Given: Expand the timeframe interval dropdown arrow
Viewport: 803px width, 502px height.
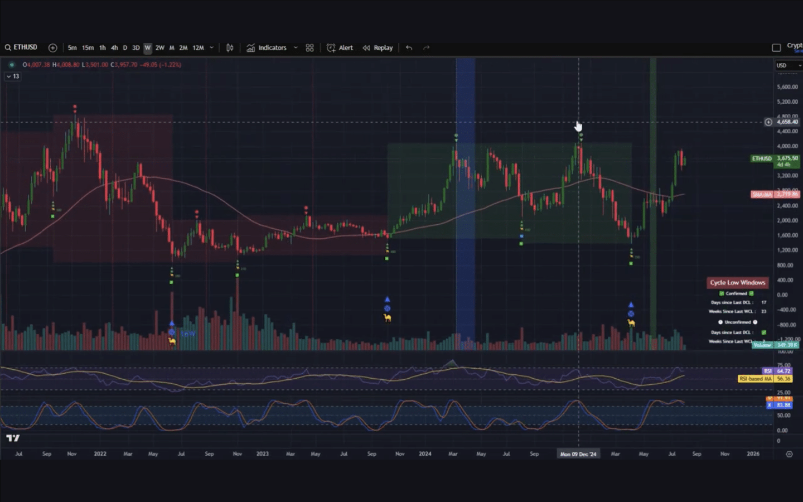Looking at the screenshot, I should (x=212, y=48).
